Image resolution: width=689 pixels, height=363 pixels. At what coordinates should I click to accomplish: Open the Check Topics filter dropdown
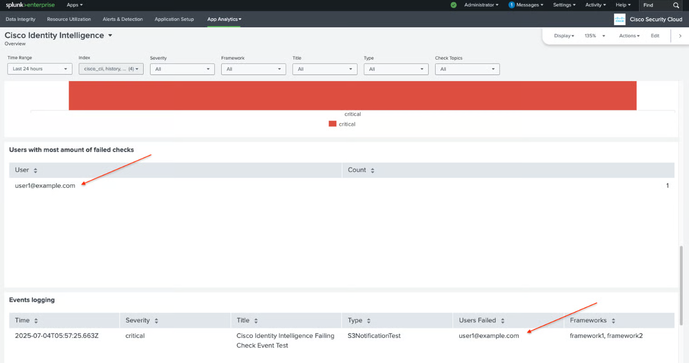[467, 69]
